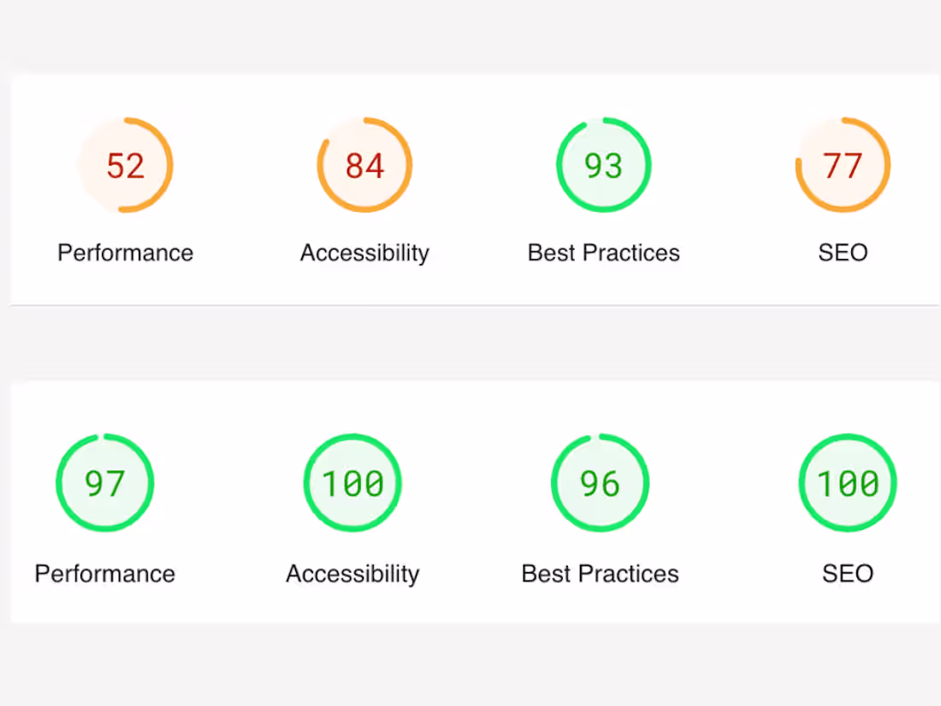The height and width of the screenshot is (706, 941).
Task: Select the SEO gauge showing 77
Action: pos(843,165)
